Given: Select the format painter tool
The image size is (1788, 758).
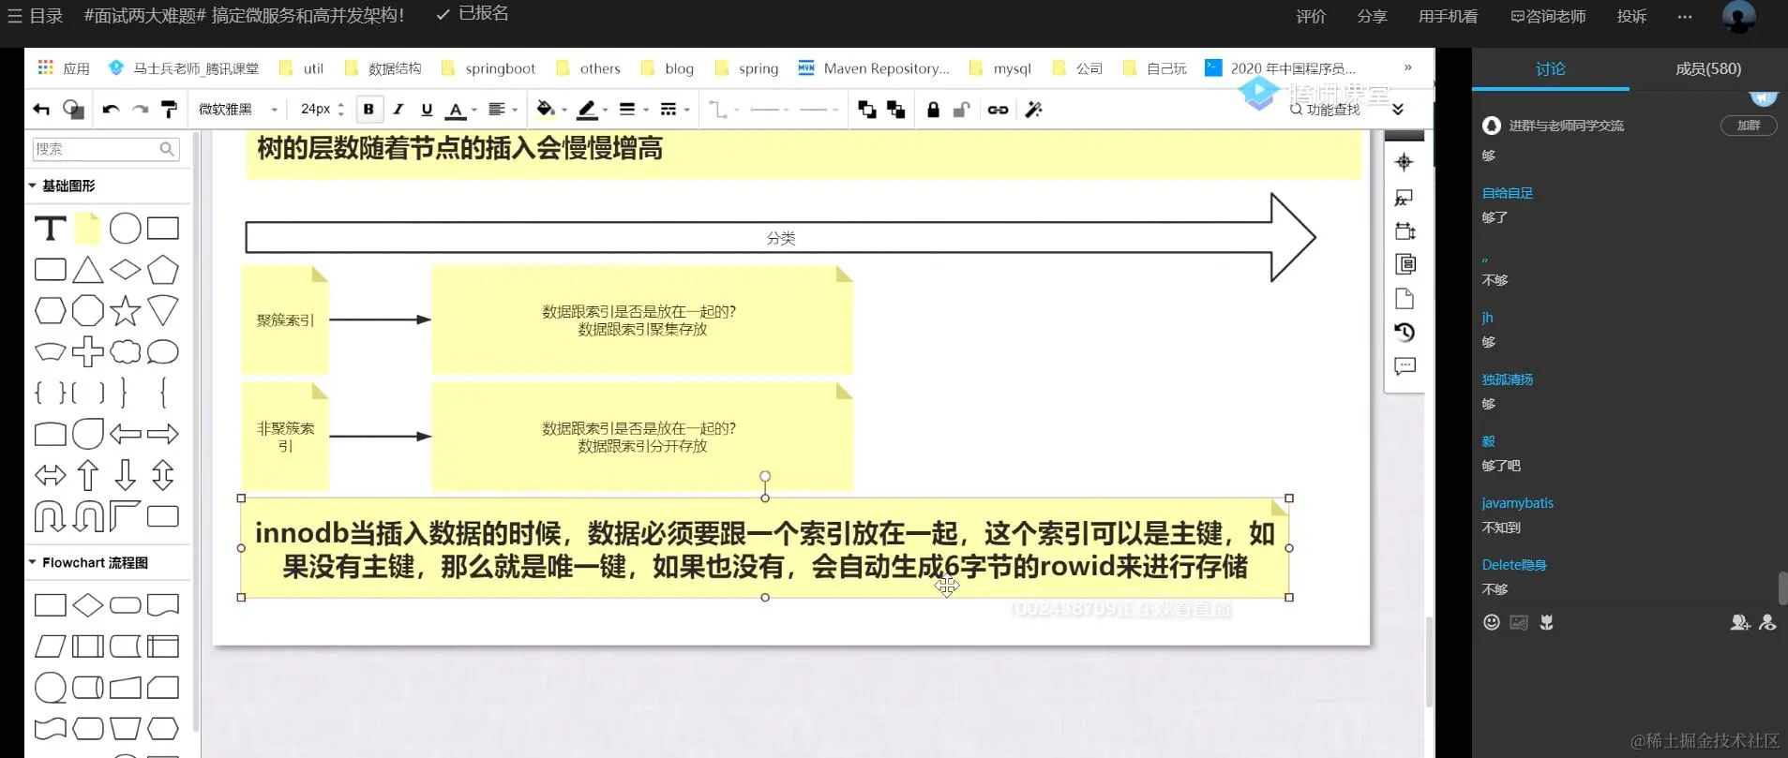Looking at the screenshot, I should pos(170,110).
